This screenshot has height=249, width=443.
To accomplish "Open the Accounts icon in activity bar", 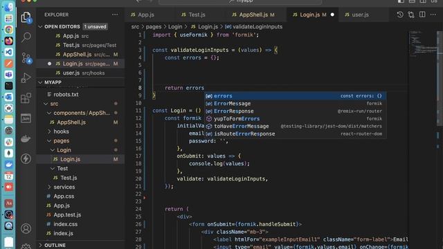I will [26, 228].
